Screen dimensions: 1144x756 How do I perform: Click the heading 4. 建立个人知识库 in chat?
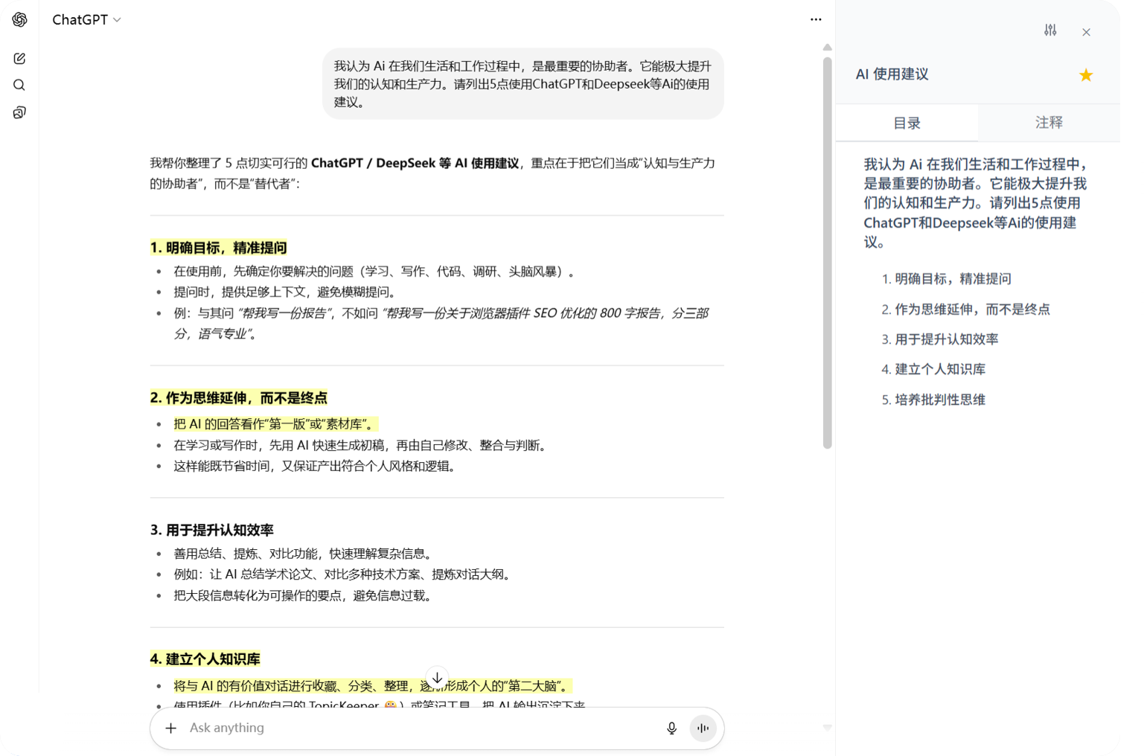205,659
